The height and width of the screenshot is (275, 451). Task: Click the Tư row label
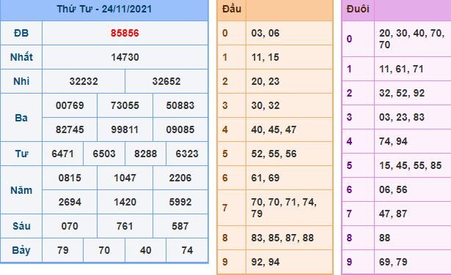pyautogui.click(x=21, y=154)
